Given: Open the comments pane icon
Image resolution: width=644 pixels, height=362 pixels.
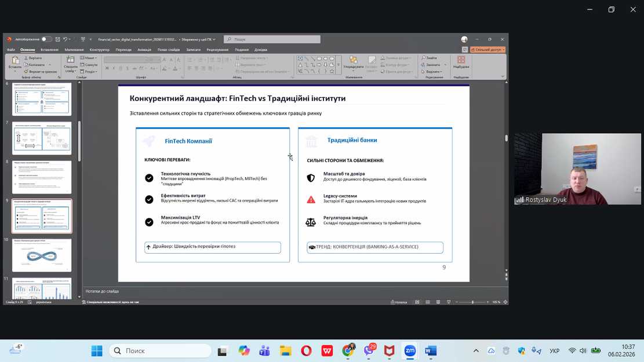Looking at the screenshot, I should [464, 50].
